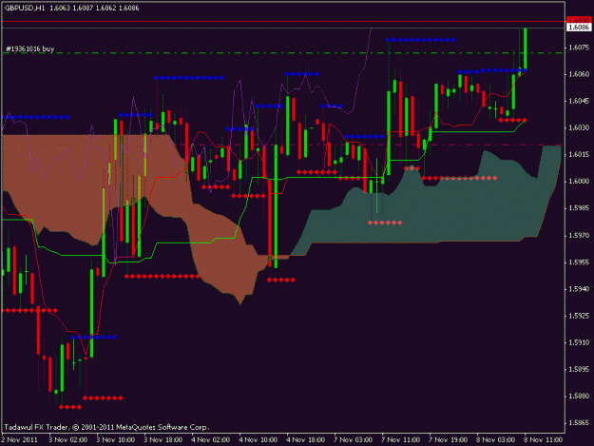Click the 3 Nov 18:00 time label
The width and height of the screenshot is (594, 446).
coord(163,440)
